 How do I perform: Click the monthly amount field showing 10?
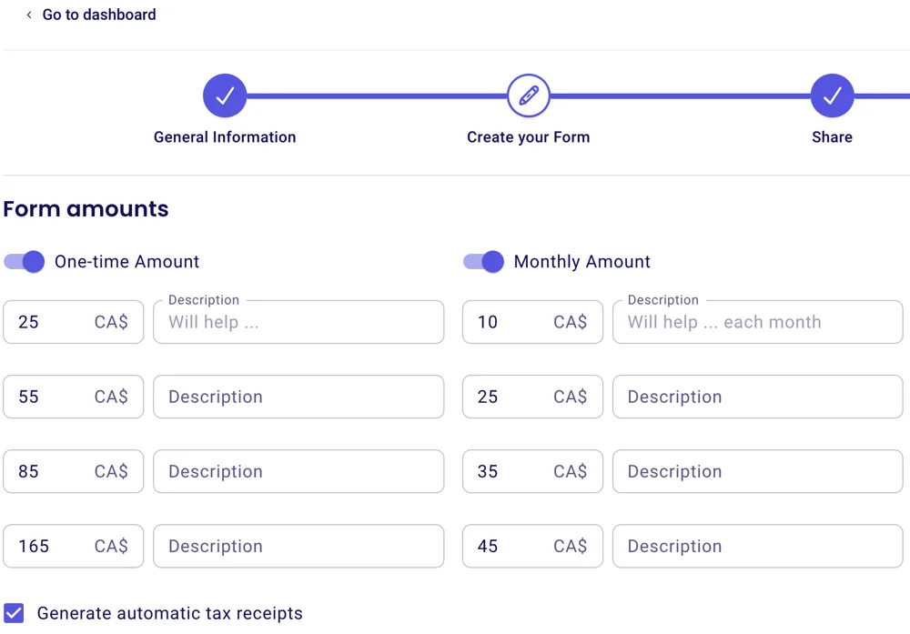tap(532, 322)
